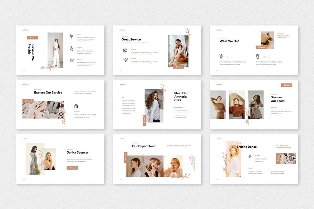Select the large sun hat photo on Discover slide

[x=236, y=104]
